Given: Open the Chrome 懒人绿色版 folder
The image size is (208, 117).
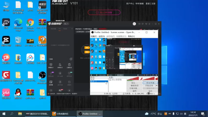Looking at the screenshot, I should click(x=18, y=77).
